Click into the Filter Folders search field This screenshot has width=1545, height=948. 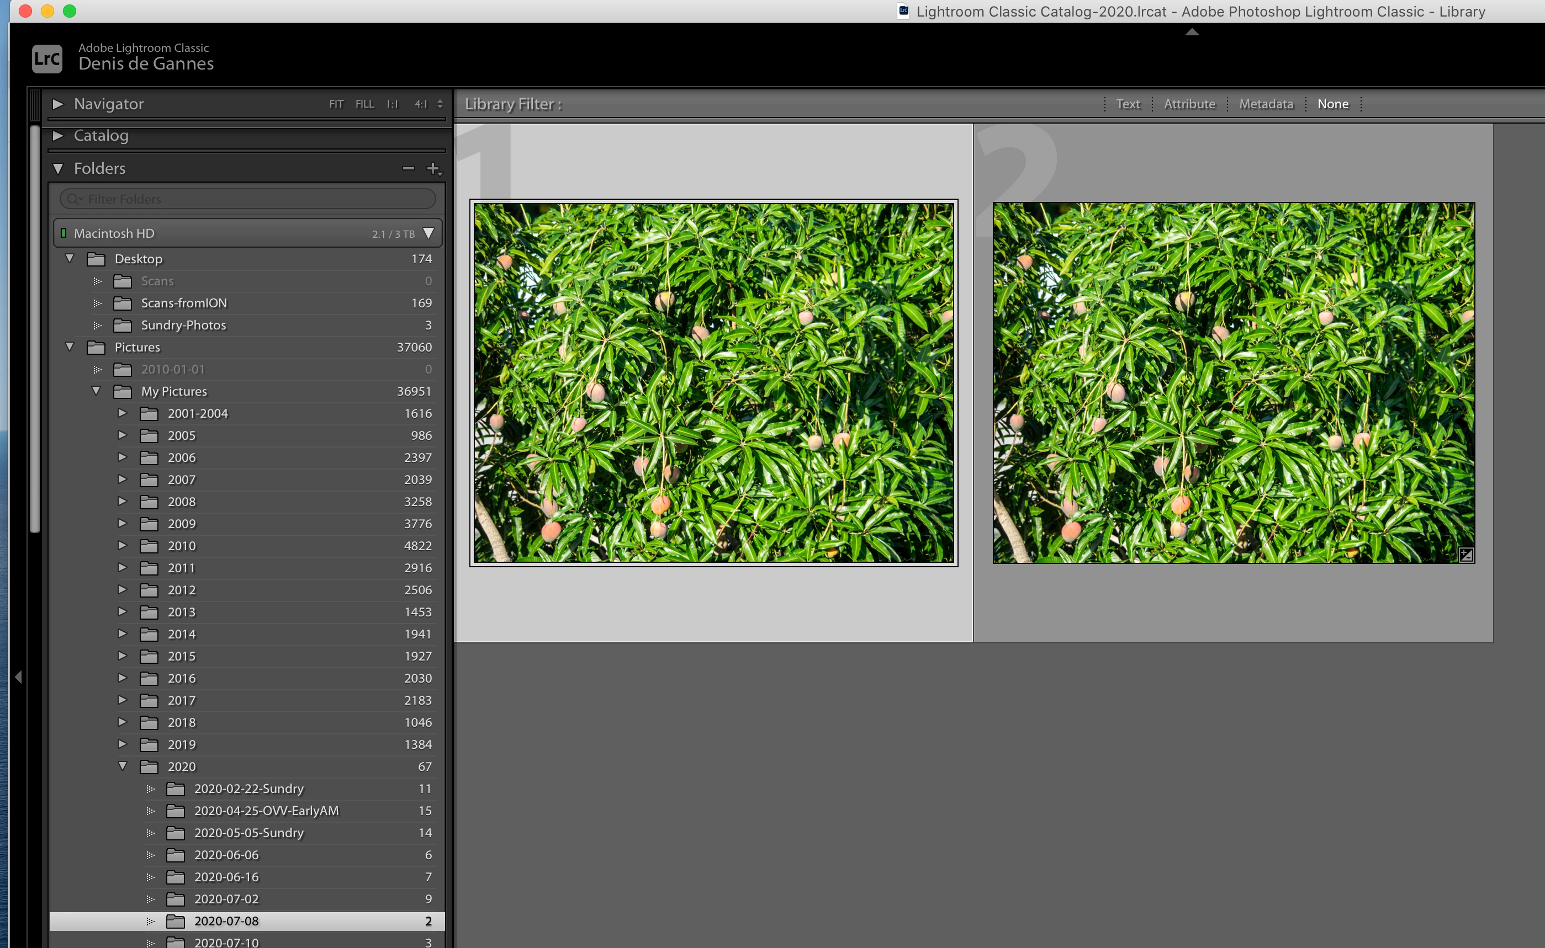point(257,199)
